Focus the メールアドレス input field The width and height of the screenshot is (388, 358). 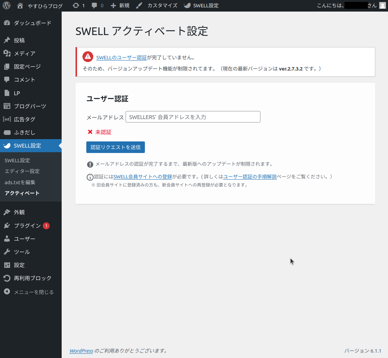pyautogui.click(x=193, y=117)
